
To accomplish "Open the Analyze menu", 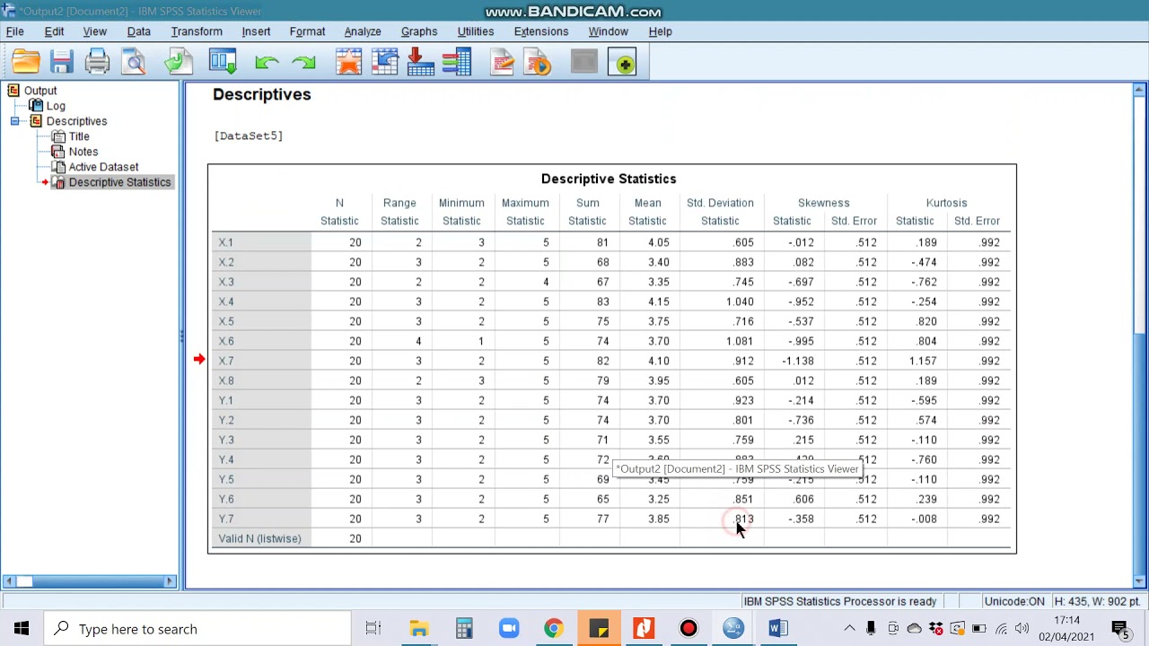I will 363,31.
